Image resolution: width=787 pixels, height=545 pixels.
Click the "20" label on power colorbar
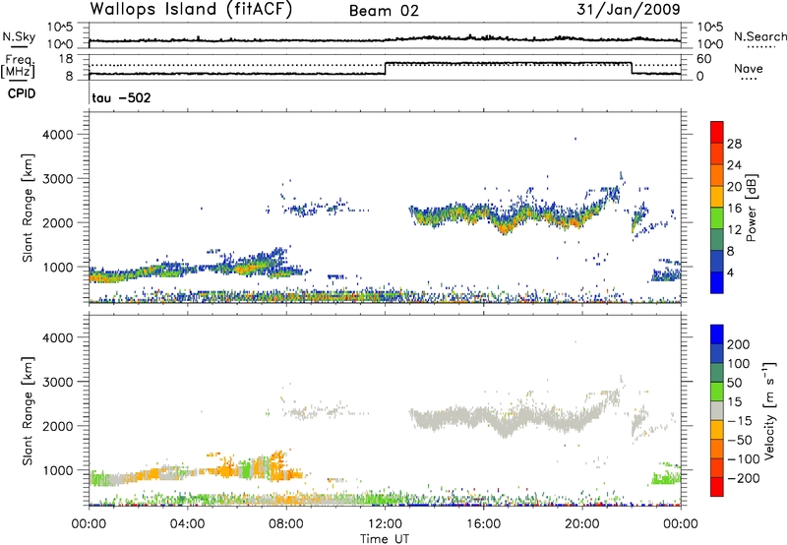coord(734,187)
